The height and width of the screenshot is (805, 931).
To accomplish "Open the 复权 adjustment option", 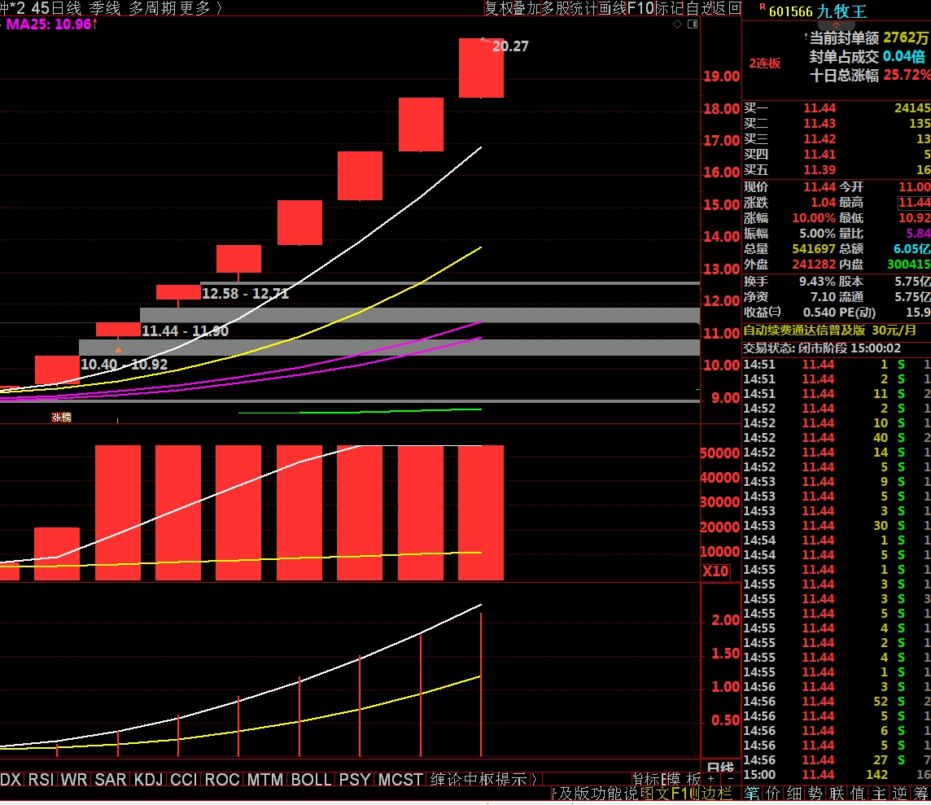I will pyautogui.click(x=497, y=8).
